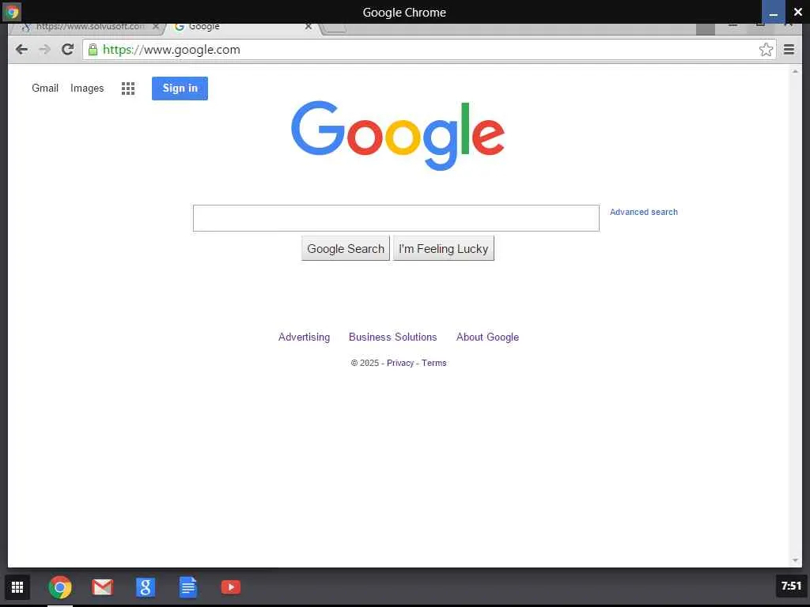810x607 pixels.
Task: Open the Advertising link
Action: [x=305, y=337]
